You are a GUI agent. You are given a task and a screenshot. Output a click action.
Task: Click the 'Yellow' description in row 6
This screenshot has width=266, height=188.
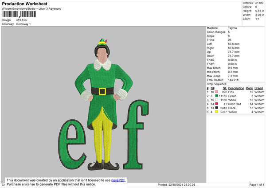point(232,112)
